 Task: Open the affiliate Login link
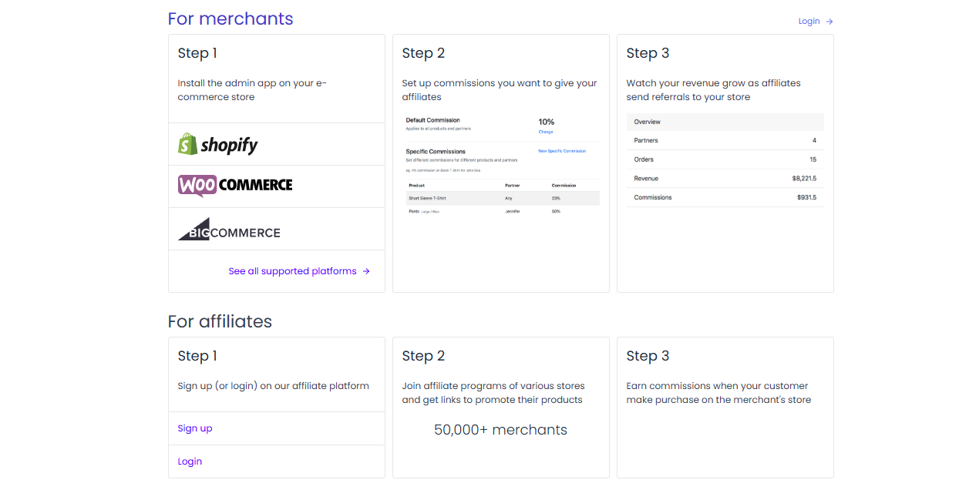click(x=190, y=461)
